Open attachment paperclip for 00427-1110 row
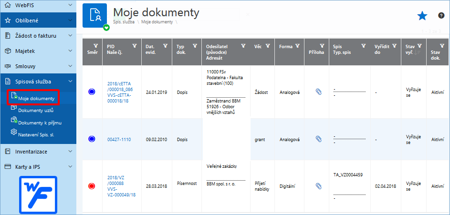This screenshot has height=215, width=450. [x=318, y=139]
